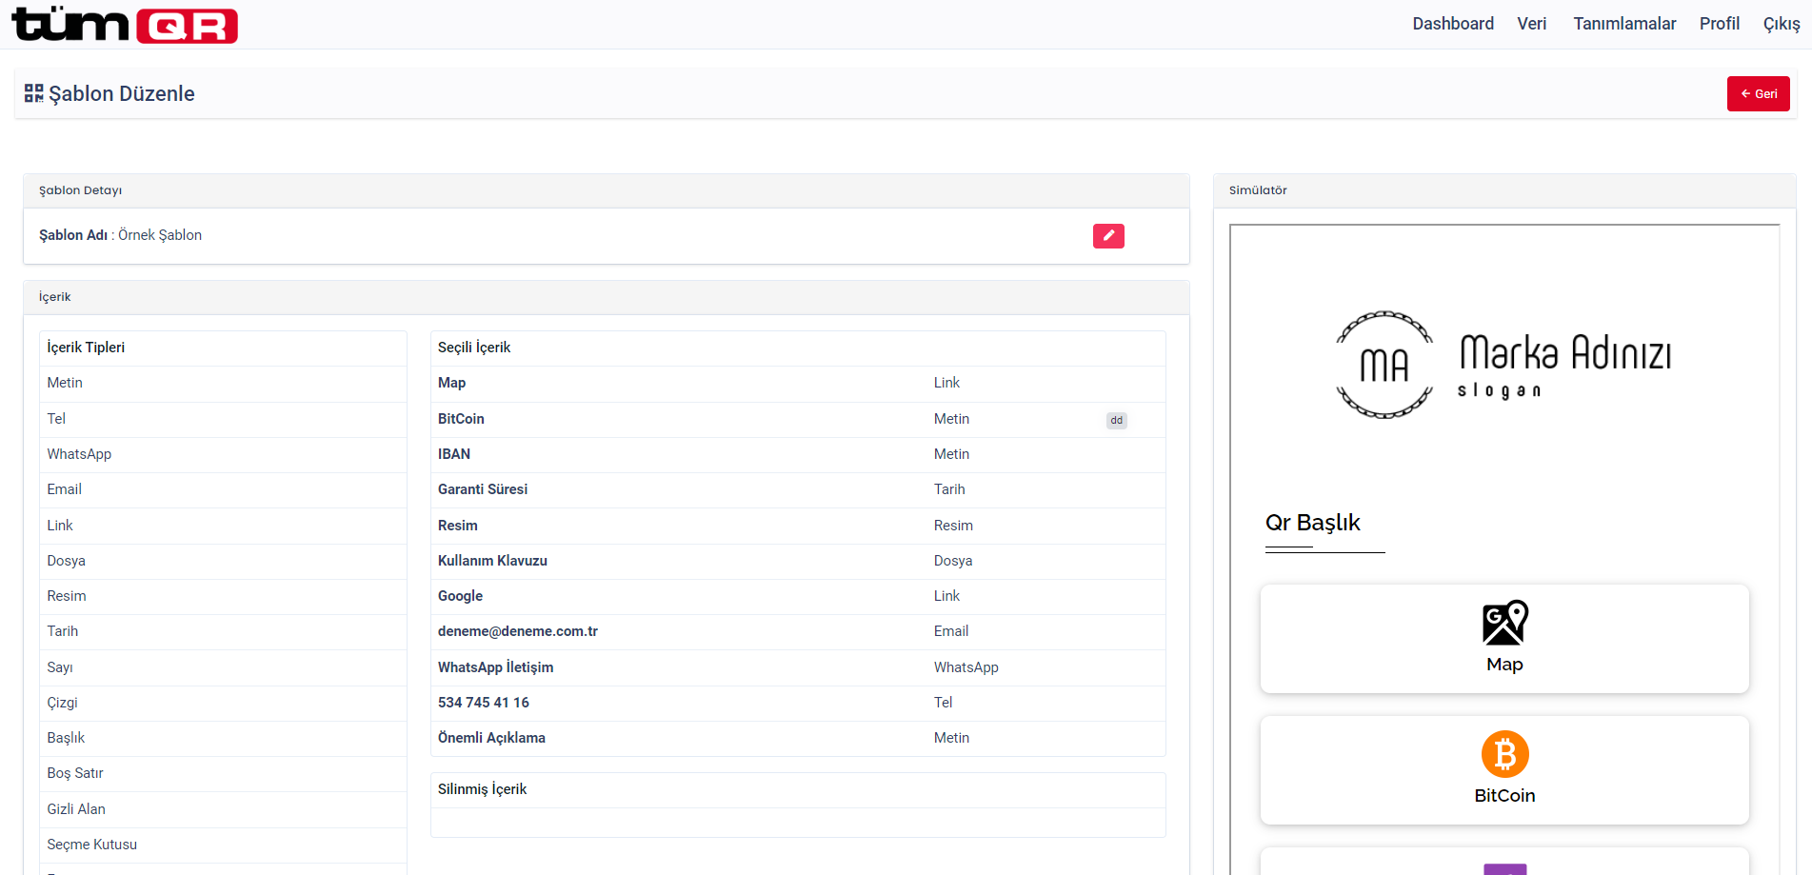Click the Kullanım Klavuzu row
The height and width of the screenshot is (875, 1812).
[x=798, y=561]
